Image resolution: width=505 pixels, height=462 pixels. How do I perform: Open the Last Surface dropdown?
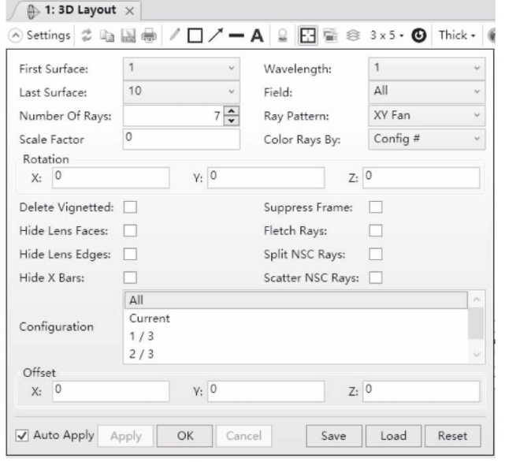tap(180, 91)
